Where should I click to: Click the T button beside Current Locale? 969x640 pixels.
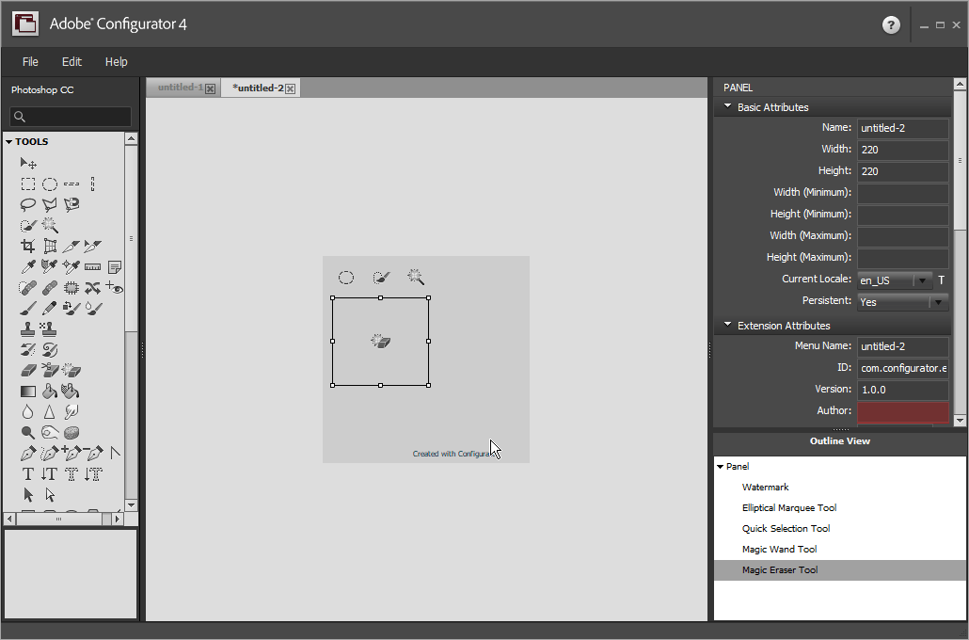[941, 280]
